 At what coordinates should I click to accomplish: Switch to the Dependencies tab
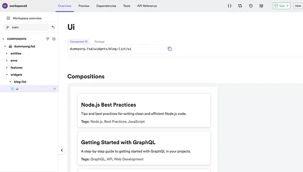106,6
